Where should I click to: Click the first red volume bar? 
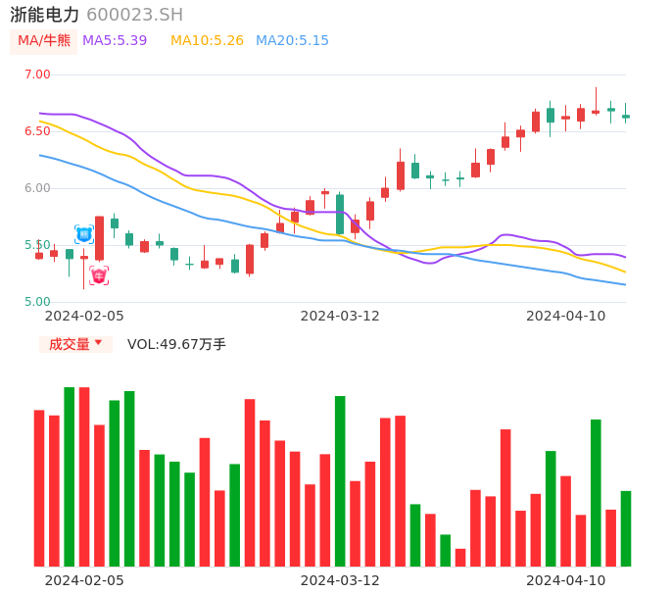[x=39, y=488]
